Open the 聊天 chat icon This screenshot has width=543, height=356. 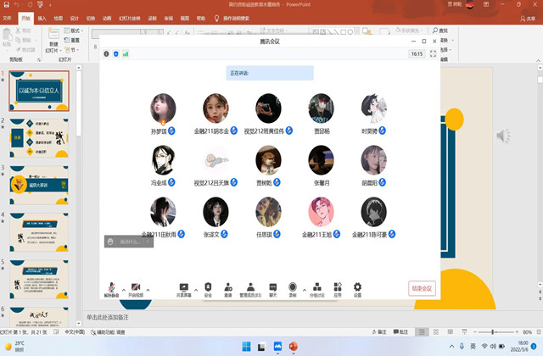point(273,288)
